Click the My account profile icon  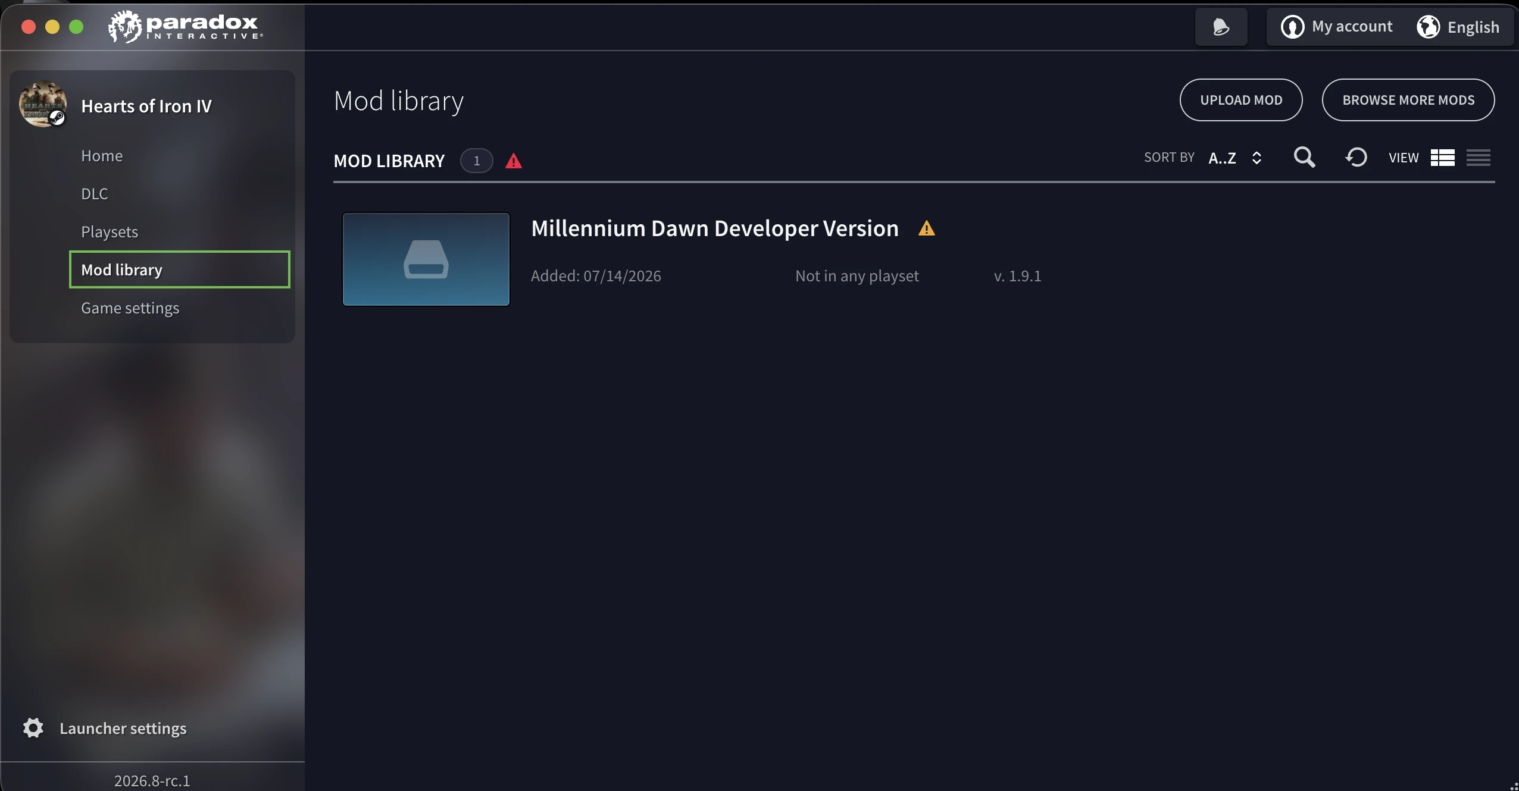[x=1292, y=27]
